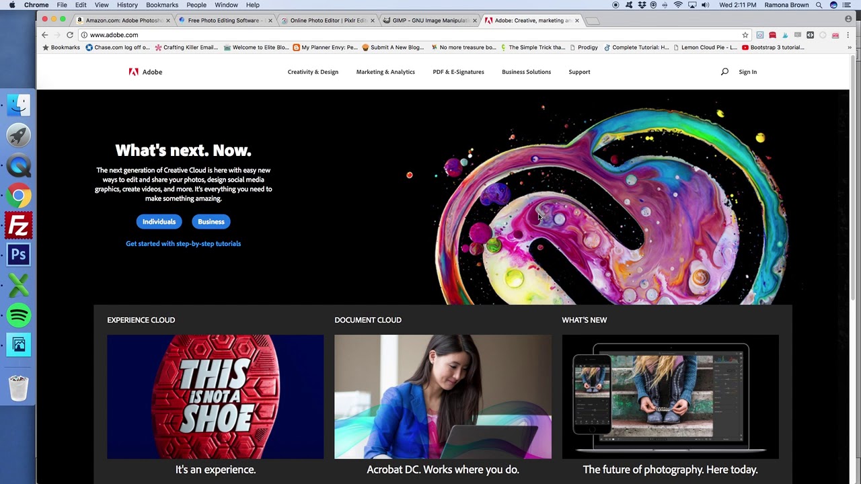Open Get started with step-by-step tutorials link
Viewport: 861px width, 484px height.
point(183,243)
